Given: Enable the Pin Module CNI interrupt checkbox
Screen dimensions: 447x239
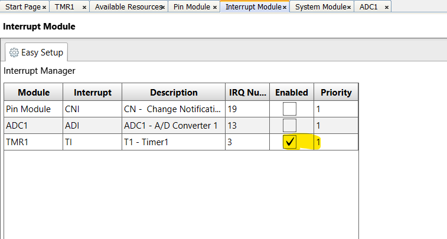Looking at the screenshot, I should pos(289,109).
